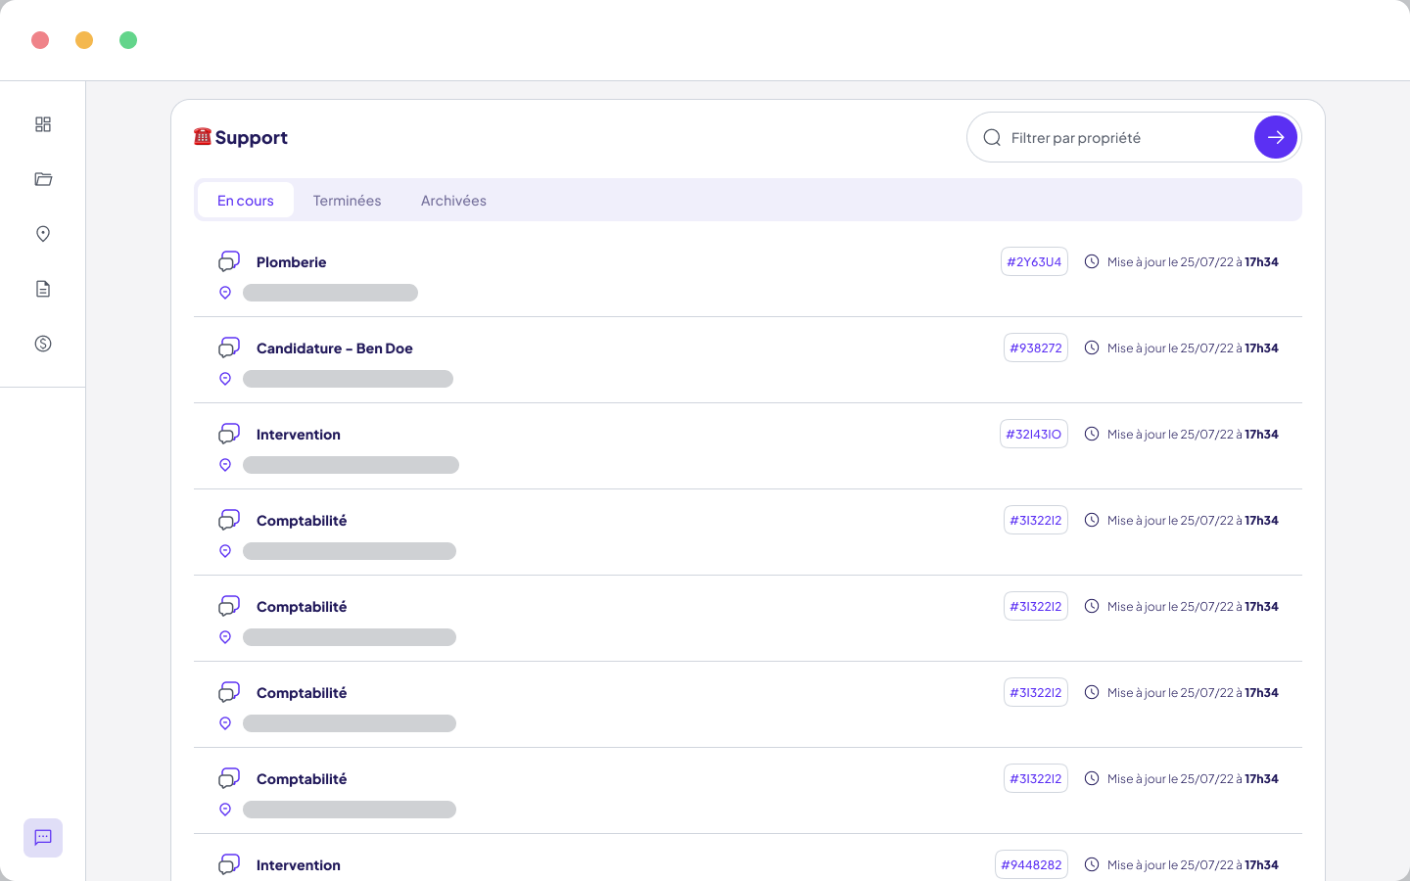Select the highlighted chat support icon in sidebar
1410x881 pixels.
(43, 838)
